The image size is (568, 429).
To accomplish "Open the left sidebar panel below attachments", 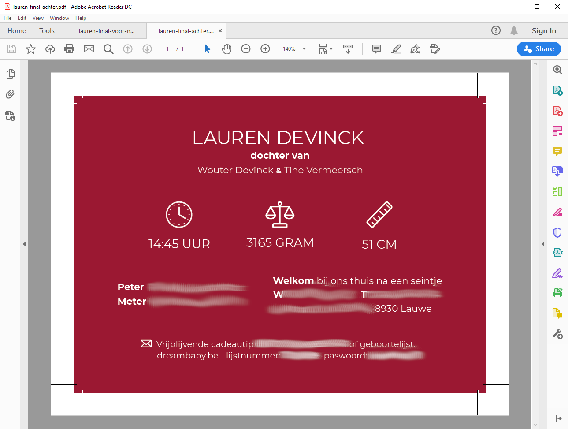I will coord(10,116).
